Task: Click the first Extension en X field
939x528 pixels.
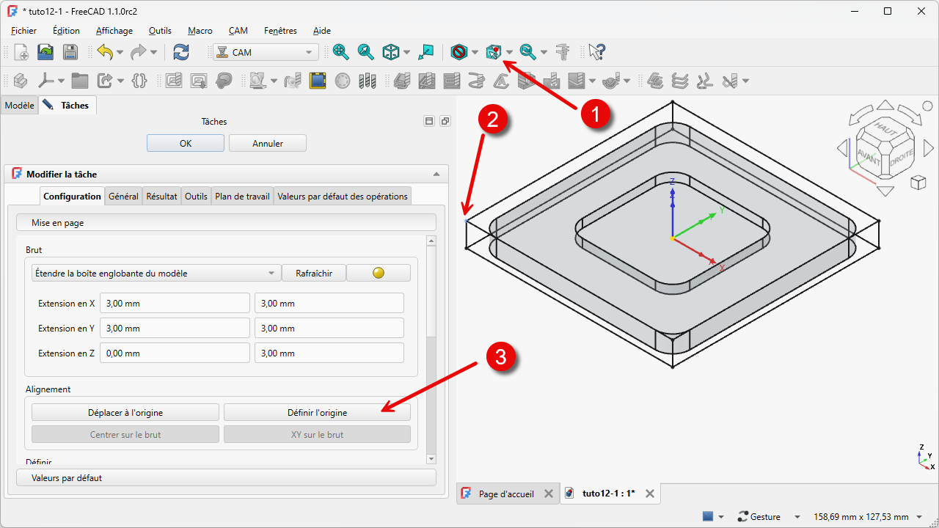Action: coord(175,304)
